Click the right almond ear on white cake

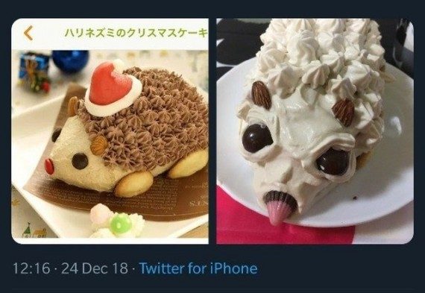tap(344, 112)
